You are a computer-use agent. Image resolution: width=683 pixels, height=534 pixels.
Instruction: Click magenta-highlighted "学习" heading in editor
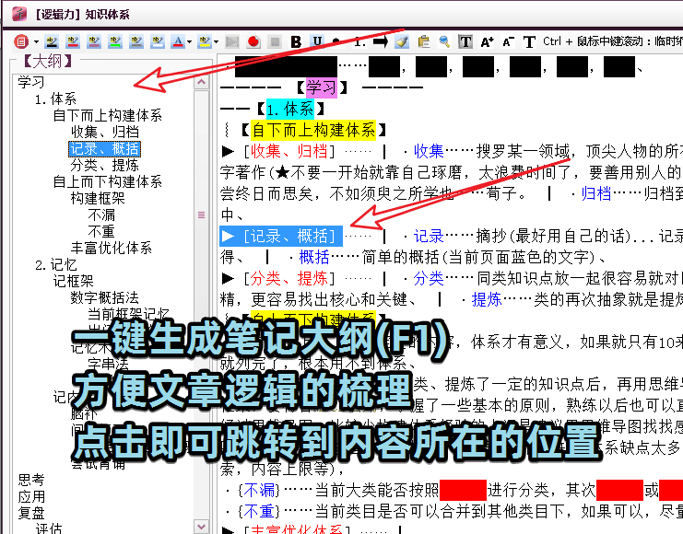(322, 87)
